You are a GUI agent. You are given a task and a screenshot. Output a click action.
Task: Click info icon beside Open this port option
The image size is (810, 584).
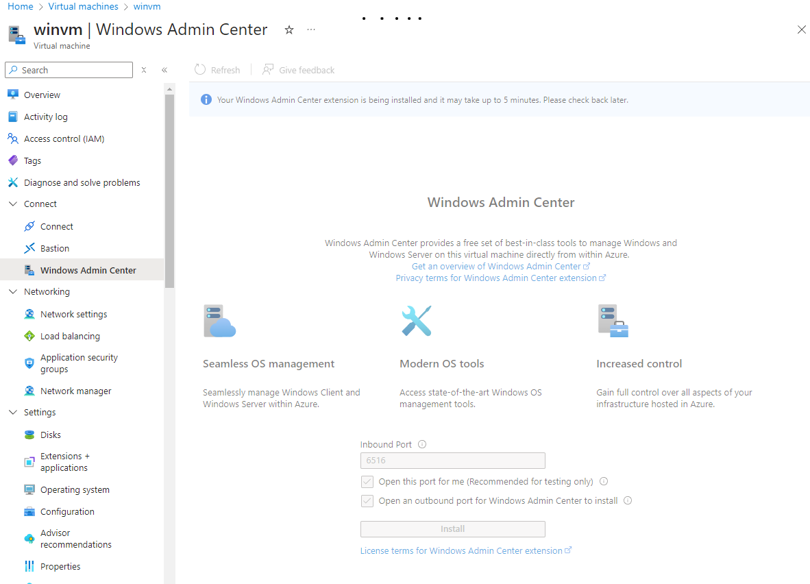tap(603, 481)
